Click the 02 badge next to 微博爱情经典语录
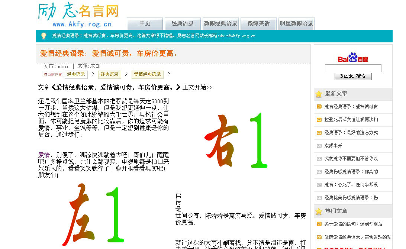Image resolution: width=406 pixels, height=249 pixels. pos(319,237)
